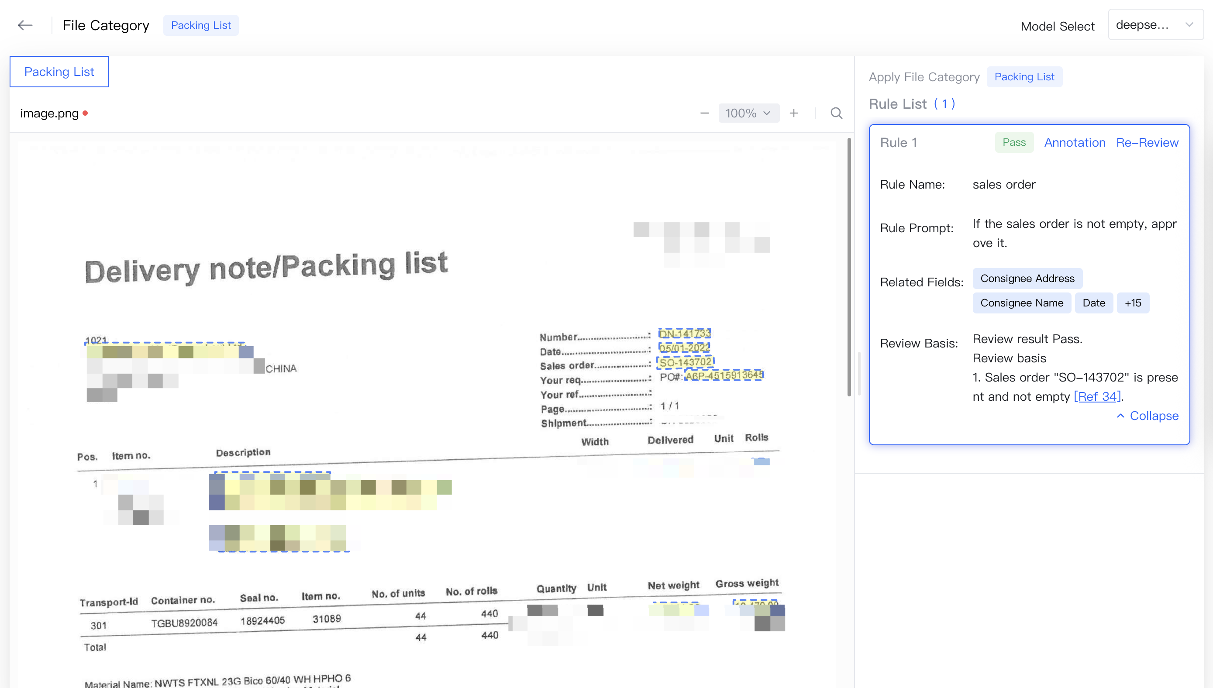
Task: Click the Annotation link in Rule 1
Action: pos(1075,142)
